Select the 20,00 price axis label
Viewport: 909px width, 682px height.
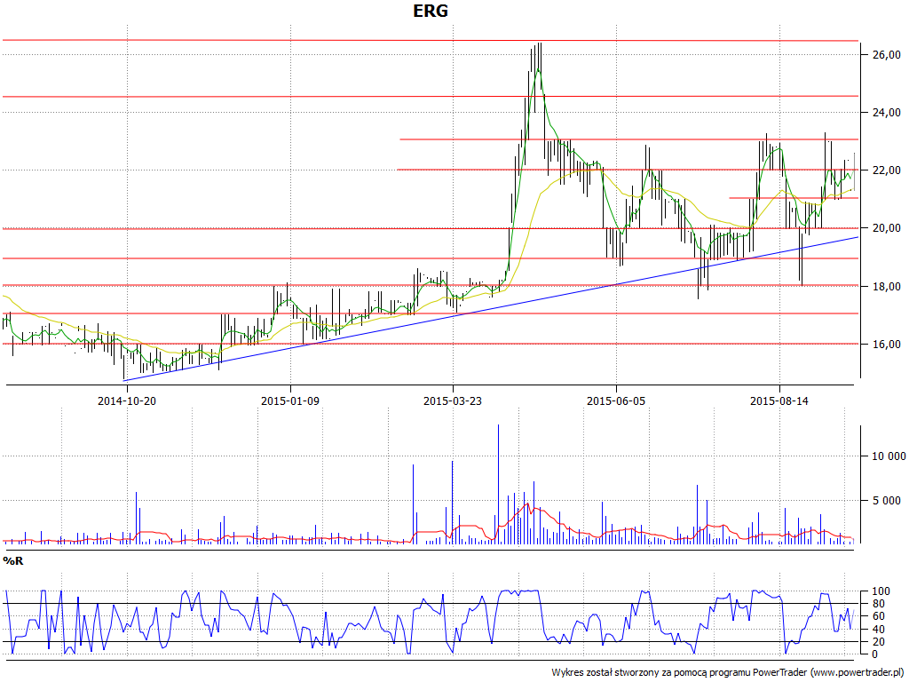[887, 228]
